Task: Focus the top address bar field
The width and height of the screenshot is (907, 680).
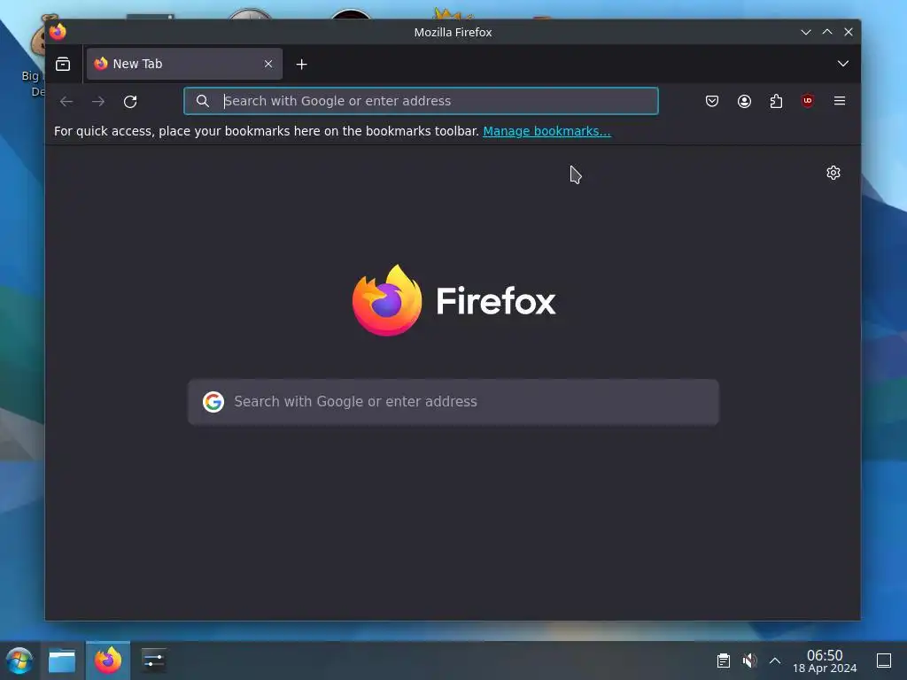Action: tap(421, 101)
